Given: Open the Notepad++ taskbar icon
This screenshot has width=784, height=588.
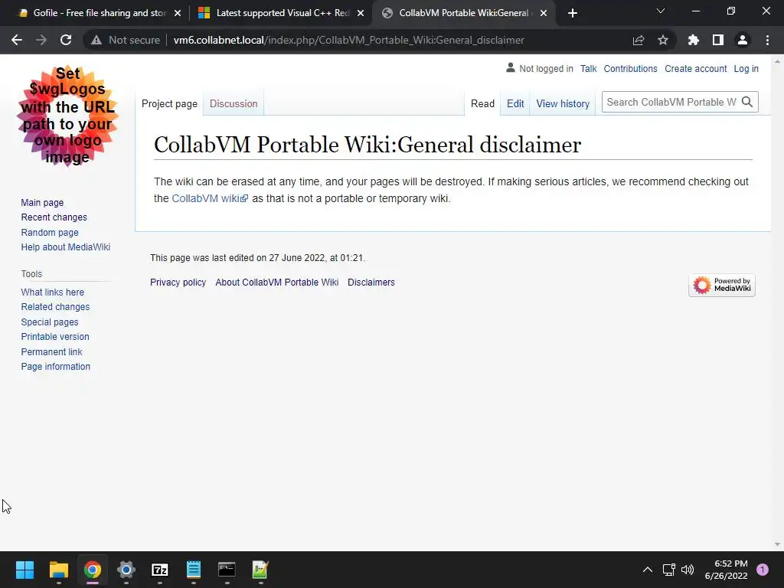Looking at the screenshot, I should [260, 570].
